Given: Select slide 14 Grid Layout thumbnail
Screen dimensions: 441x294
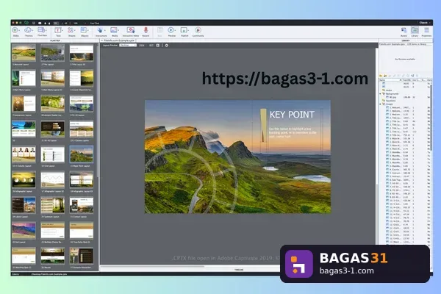Looking at the screenshot, I should click(x=53, y=154).
